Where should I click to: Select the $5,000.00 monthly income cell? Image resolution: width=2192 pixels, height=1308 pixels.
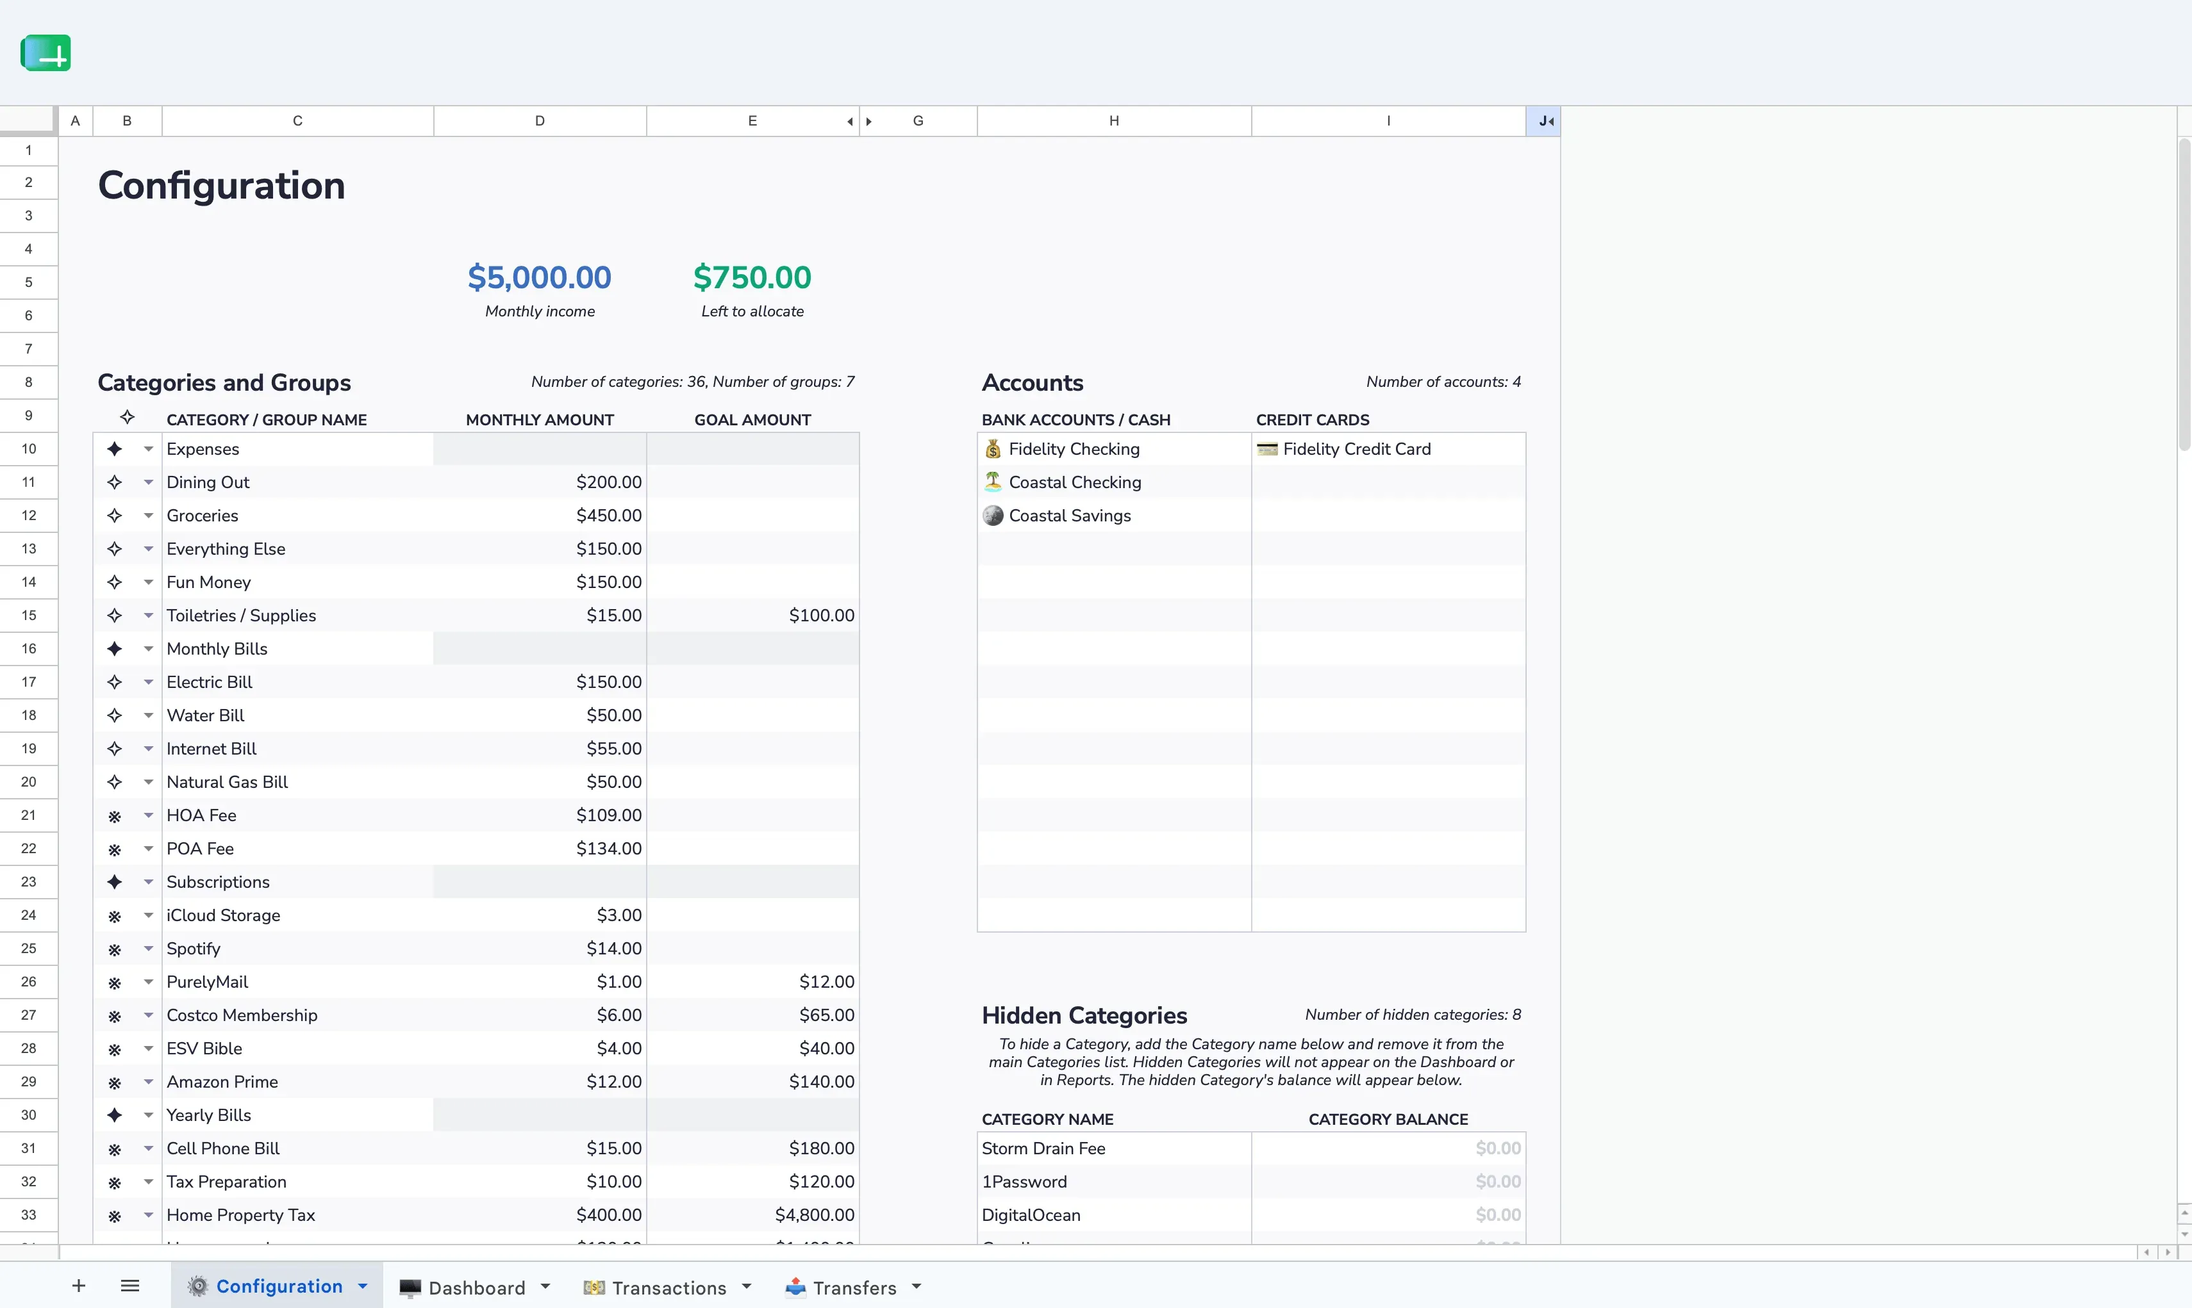pos(540,277)
